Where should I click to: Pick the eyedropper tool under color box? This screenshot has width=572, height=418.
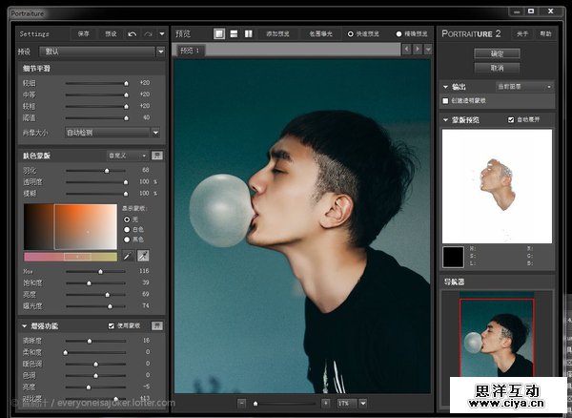coord(127,256)
